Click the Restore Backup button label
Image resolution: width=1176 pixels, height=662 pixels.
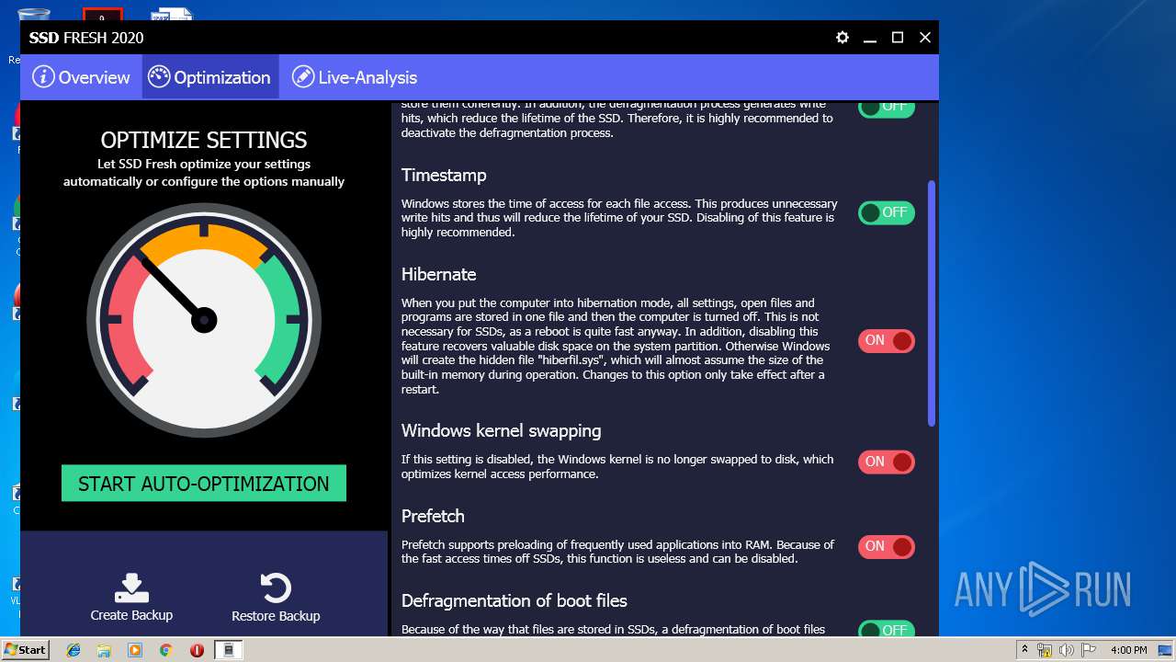pyautogui.click(x=276, y=616)
